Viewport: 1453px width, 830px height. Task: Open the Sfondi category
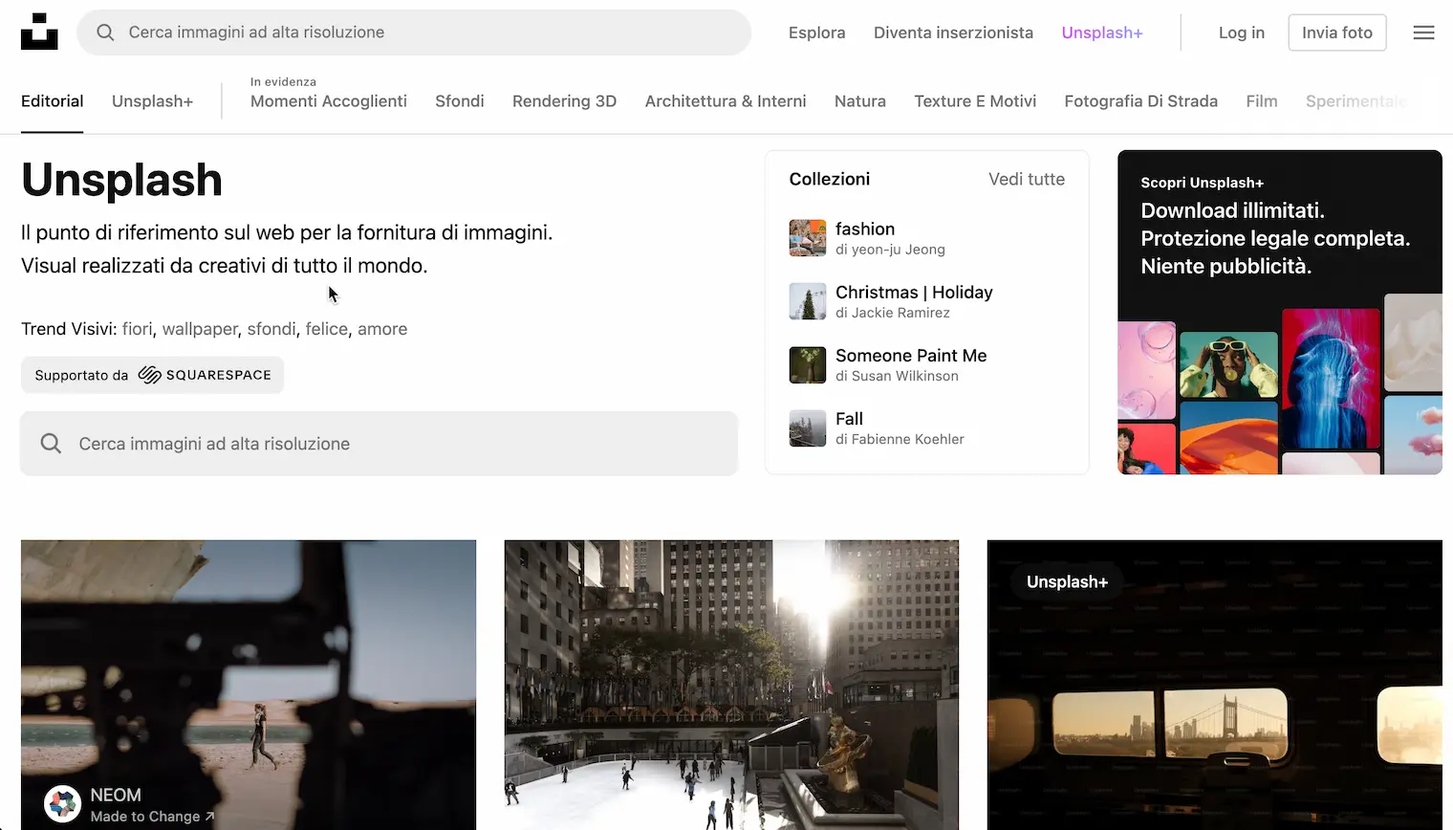pos(460,101)
